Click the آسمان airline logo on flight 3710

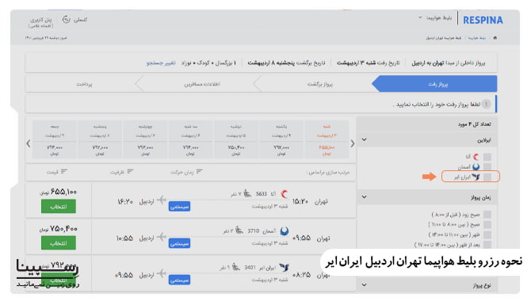pos(285,231)
